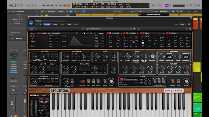The width and height of the screenshot is (209, 117).
Task: Click the collapse panel arrows icon
Action: click(186, 29)
